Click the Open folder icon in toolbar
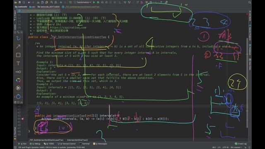This screenshot has width=265, height=149. click(x=16, y=2)
